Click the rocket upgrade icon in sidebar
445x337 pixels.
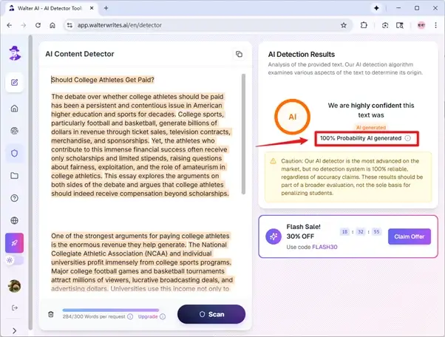(14, 242)
